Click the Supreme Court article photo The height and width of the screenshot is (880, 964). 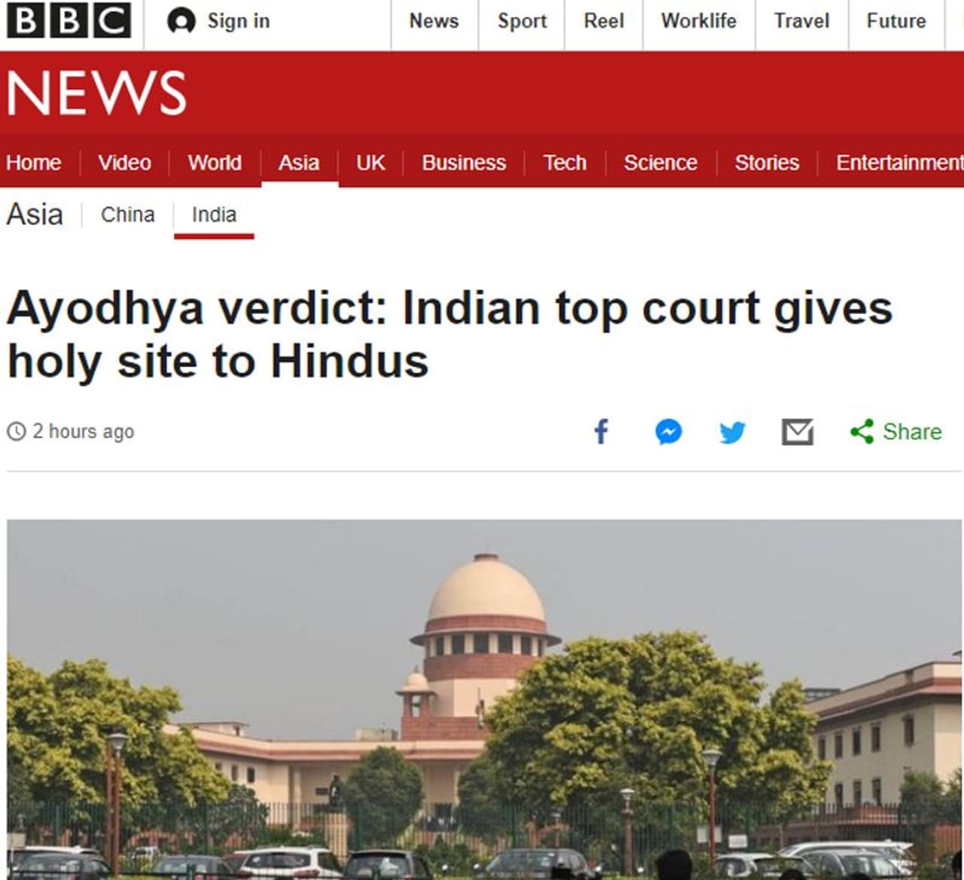[x=484, y=699]
